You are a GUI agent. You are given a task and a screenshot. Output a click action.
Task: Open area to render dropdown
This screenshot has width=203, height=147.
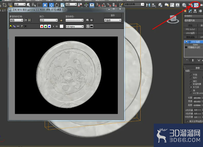[x=16, y=20]
